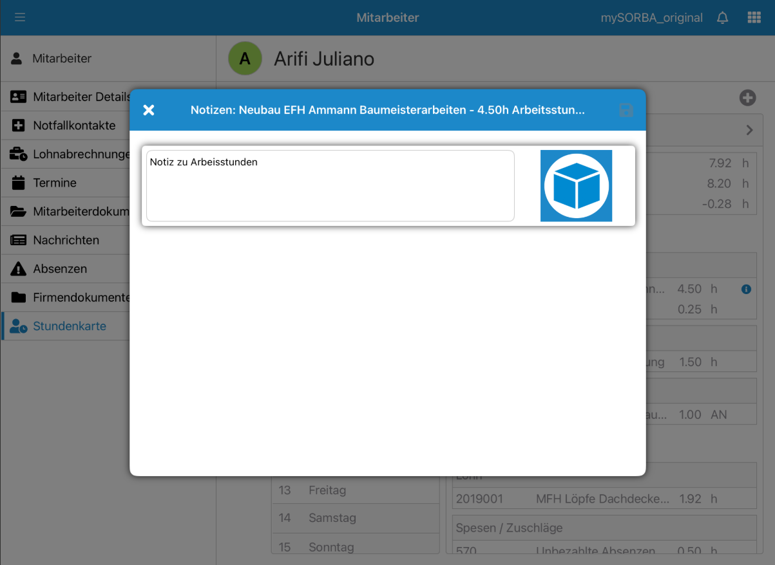This screenshot has height=565, width=775.
Task: Click into the note text field
Action: pyautogui.click(x=330, y=186)
